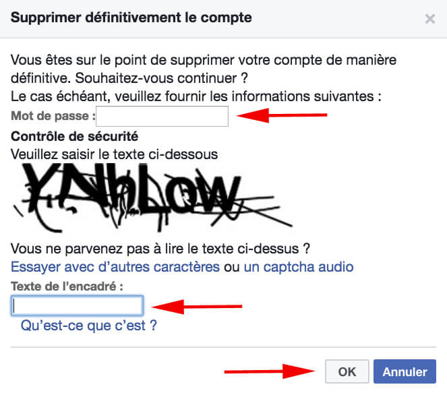Open Essayer avec d'autres caractères link
Image resolution: width=447 pixels, height=393 pixels.
coord(115,267)
